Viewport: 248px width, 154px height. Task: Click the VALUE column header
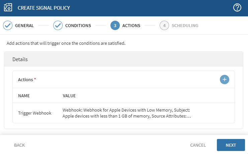click(x=69, y=96)
